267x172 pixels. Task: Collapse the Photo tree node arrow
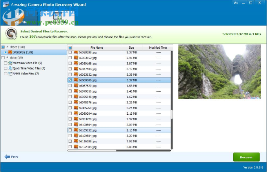pos(7,46)
